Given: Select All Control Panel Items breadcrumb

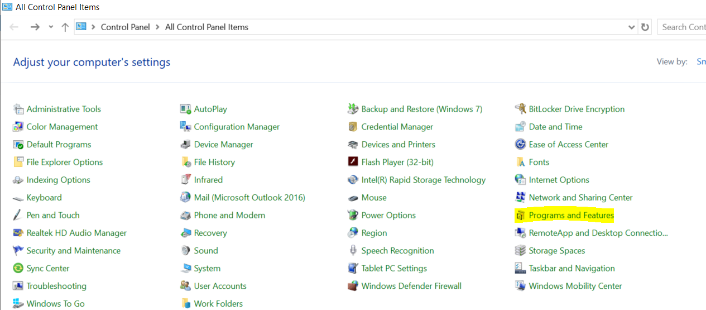Looking at the screenshot, I should tap(206, 27).
